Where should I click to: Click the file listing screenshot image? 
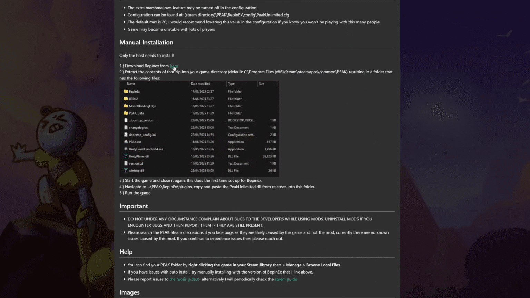tap(199, 129)
